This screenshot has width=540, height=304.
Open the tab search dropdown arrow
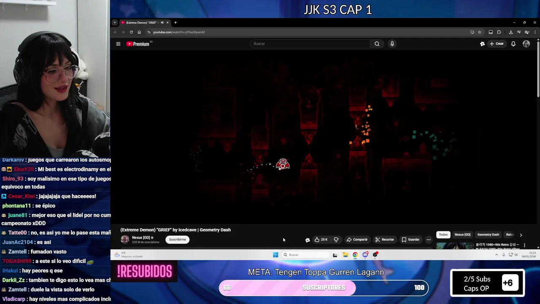(115, 22)
